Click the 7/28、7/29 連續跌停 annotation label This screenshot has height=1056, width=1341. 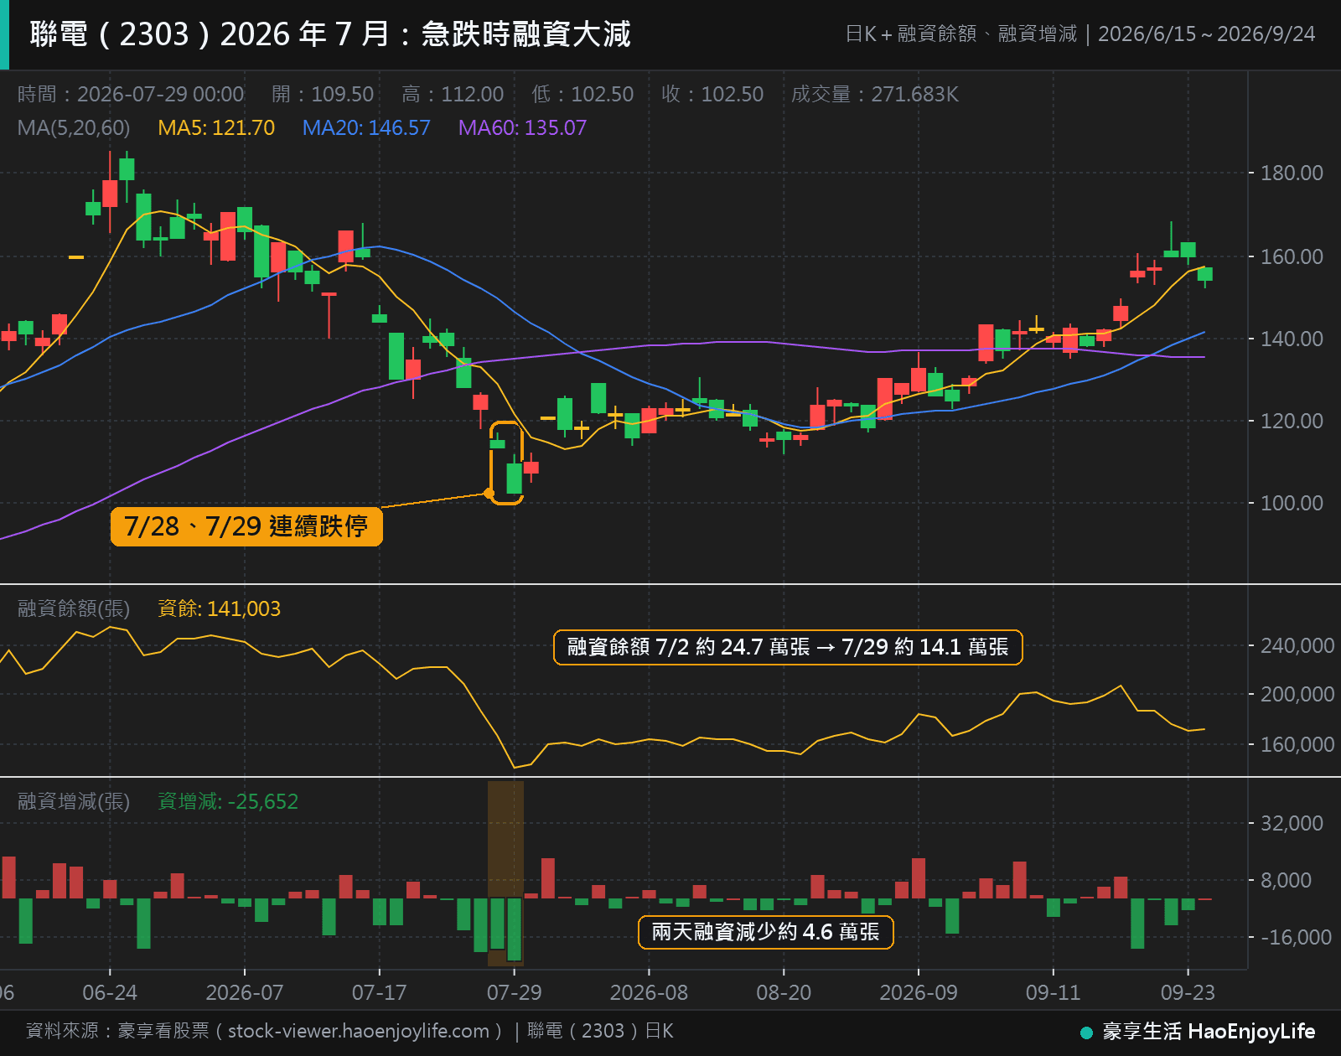click(246, 526)
